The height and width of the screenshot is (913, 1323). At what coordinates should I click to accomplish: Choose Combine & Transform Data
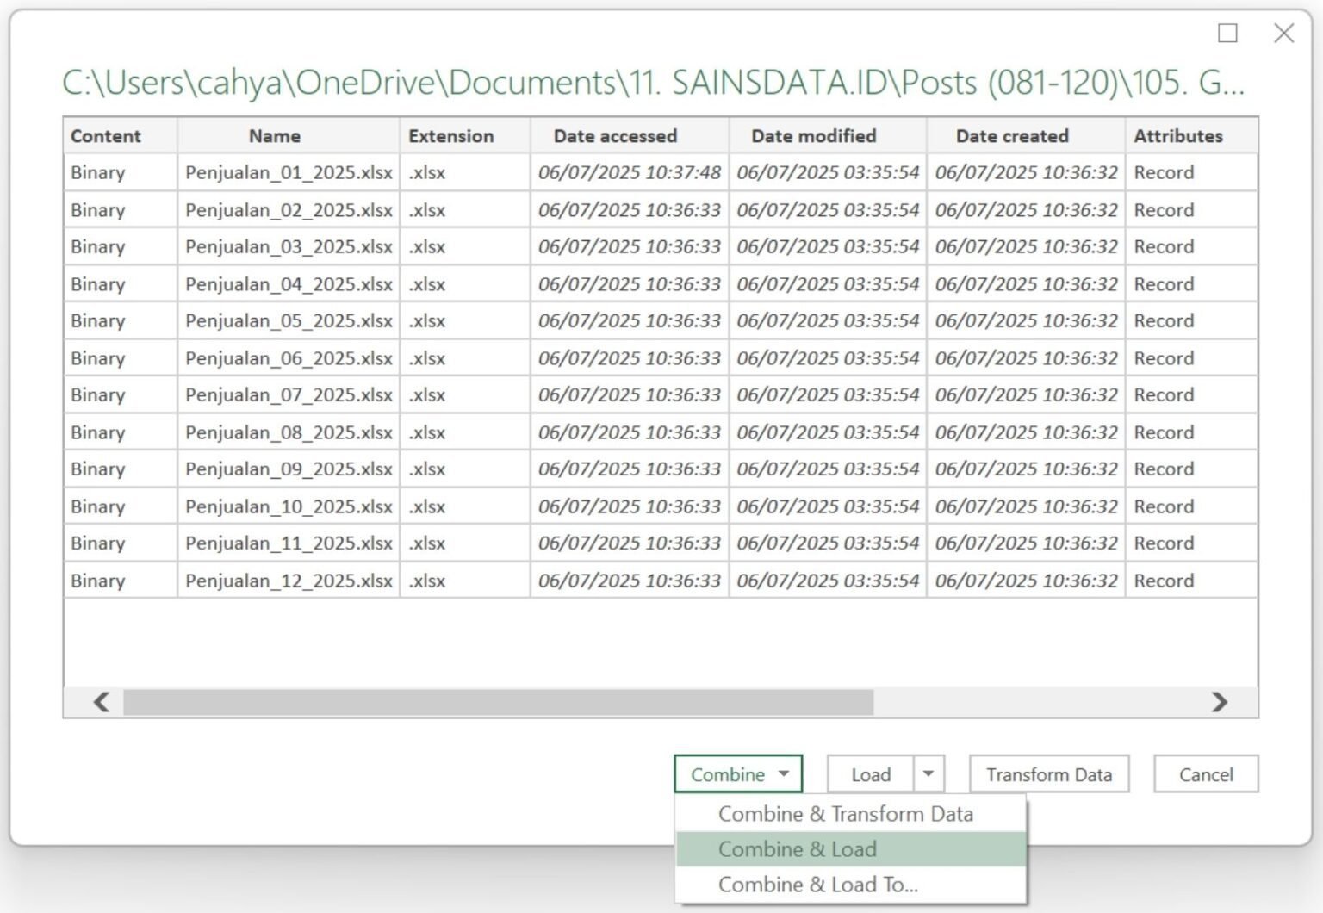pos(845,813)
